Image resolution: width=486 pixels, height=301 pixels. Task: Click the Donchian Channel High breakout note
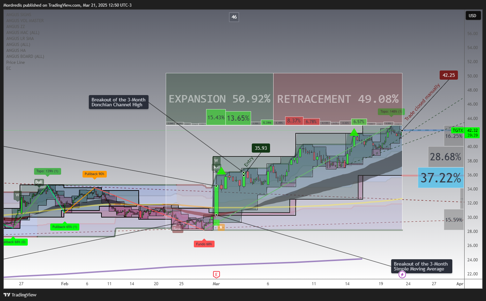[118, 102]
